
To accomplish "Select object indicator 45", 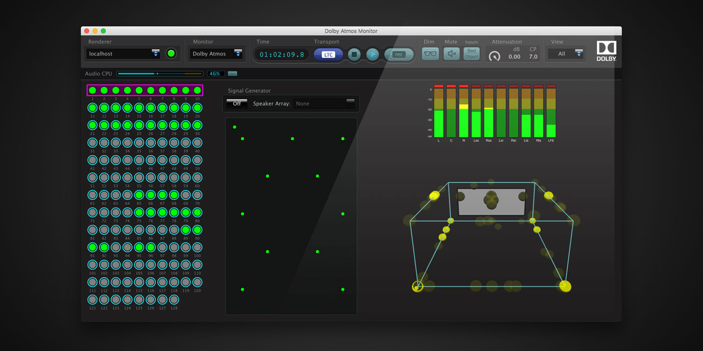I will coord(139,160).
